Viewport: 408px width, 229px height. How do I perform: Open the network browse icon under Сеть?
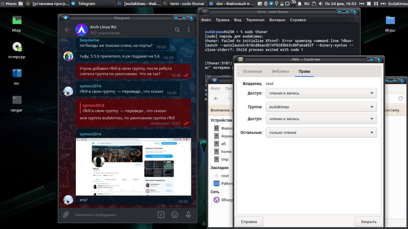click(x=216, y=200)
